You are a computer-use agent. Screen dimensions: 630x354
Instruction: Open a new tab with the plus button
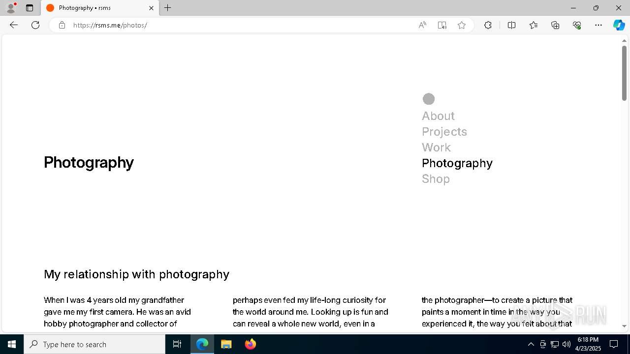(168, 8)
